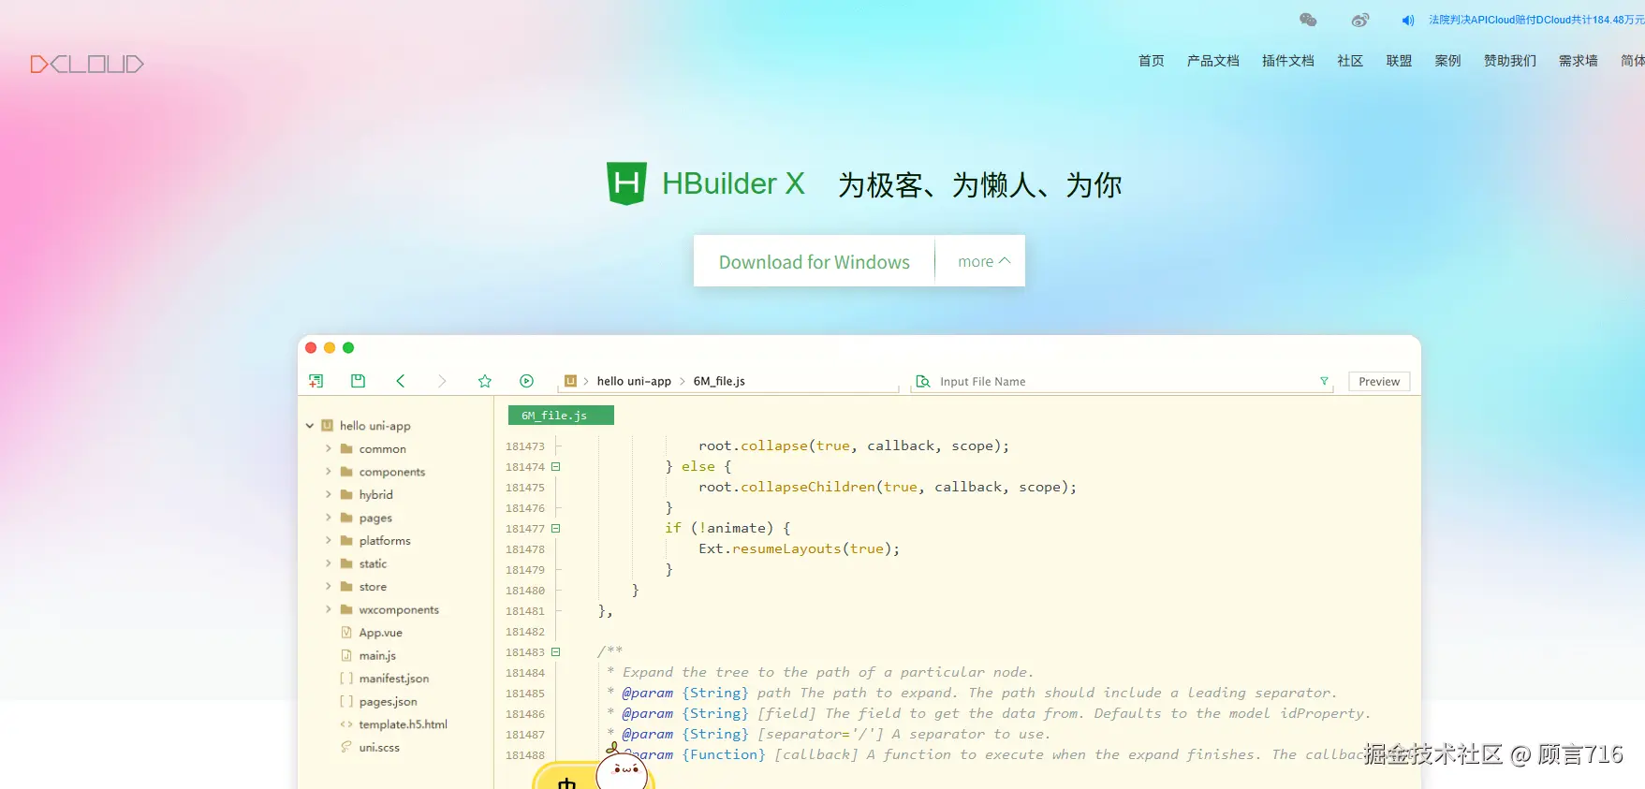Select pages.json in file tree

pyautogui.click(x=388, y=701)
